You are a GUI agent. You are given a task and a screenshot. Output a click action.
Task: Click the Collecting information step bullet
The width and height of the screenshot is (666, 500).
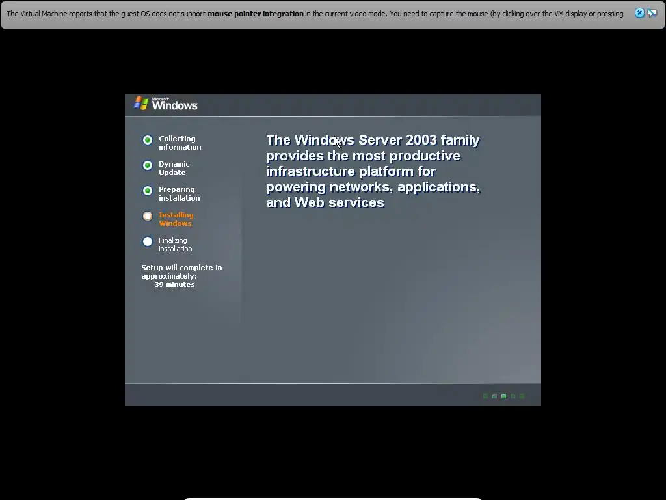148,140
